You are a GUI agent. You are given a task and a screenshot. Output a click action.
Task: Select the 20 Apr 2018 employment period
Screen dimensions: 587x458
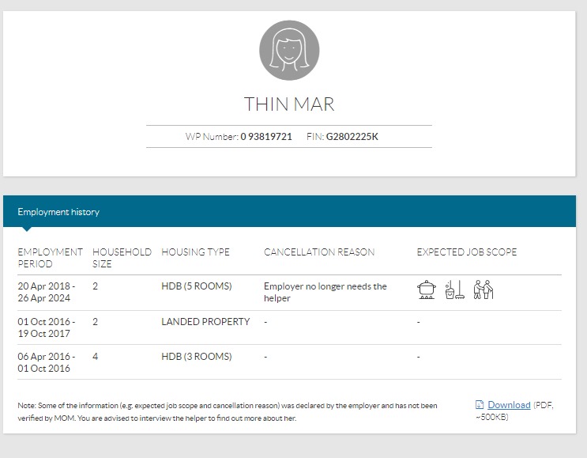tap(47, 292)
